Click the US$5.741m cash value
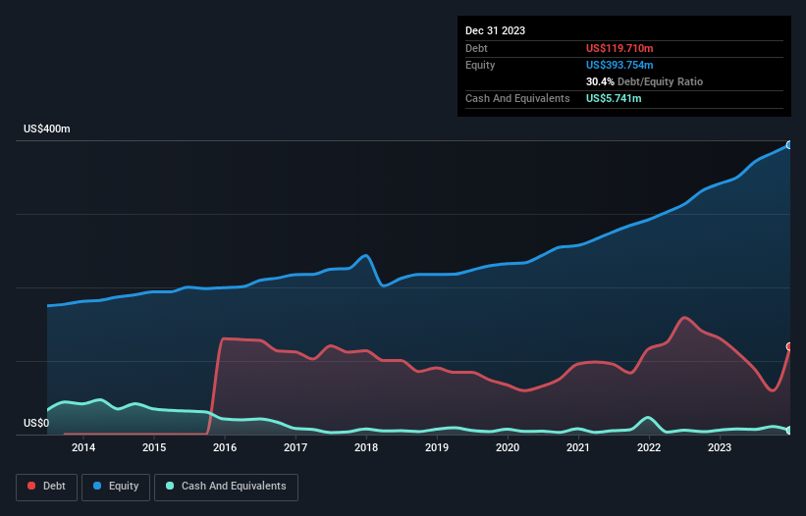 614,98
